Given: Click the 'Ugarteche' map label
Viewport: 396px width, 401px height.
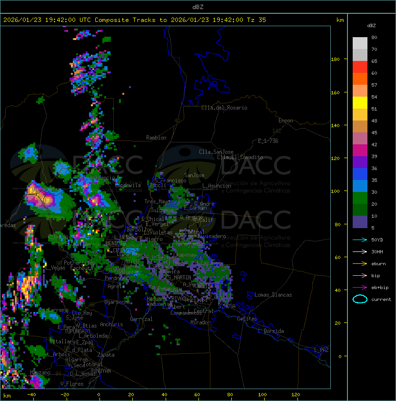Looking at the screenshot, I should click(x=118, y=302).
